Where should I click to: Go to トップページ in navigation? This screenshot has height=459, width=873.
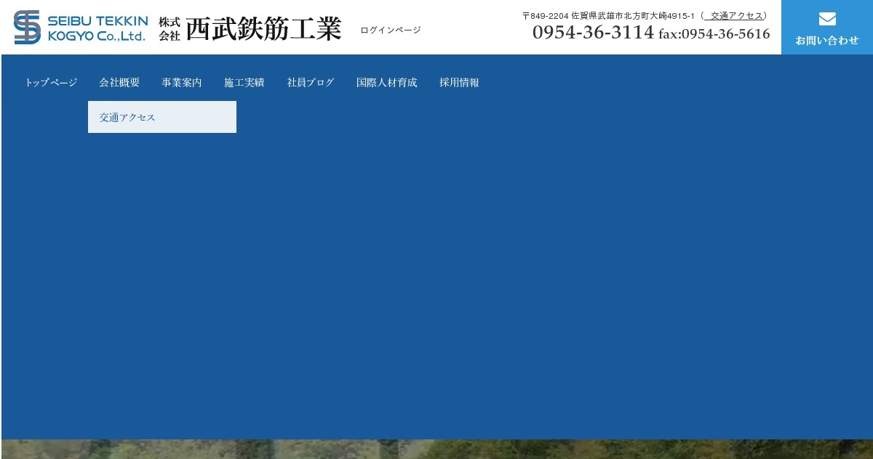pyautogui.click(x=51, y=83)
